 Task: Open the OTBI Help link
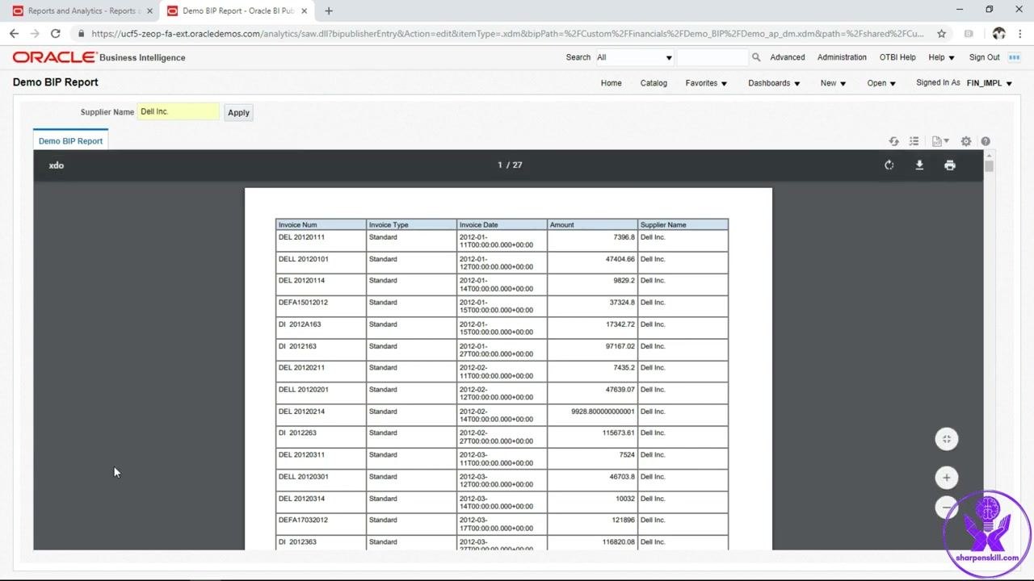click(x=897, y=57)
